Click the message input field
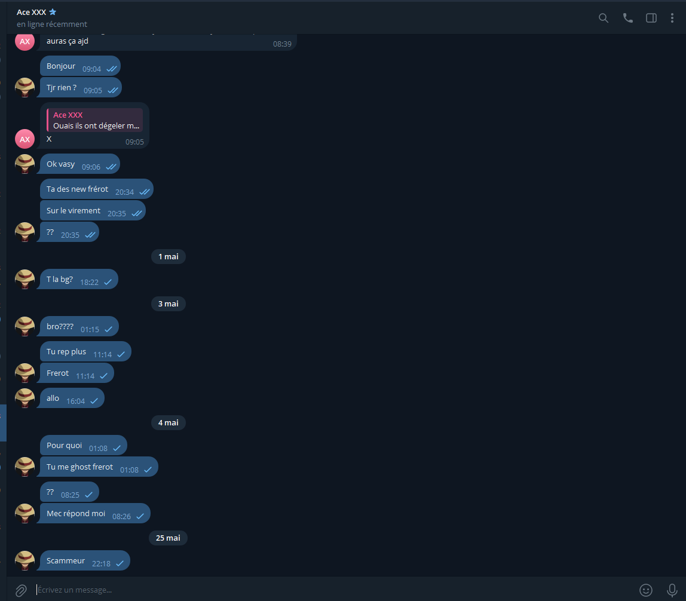This screenshot has width=686, height=601. coord(332,590)
